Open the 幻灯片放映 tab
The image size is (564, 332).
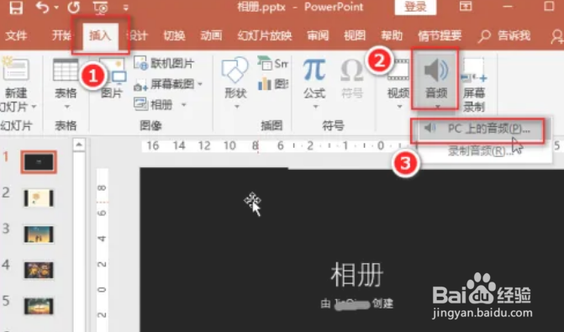(265, 35)
